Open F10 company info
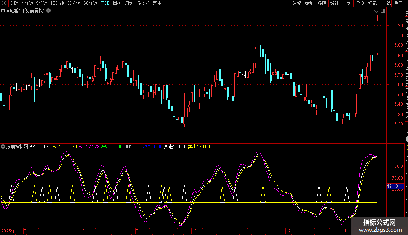The height and width of the screenshot is (235, 408). [360, 3]
